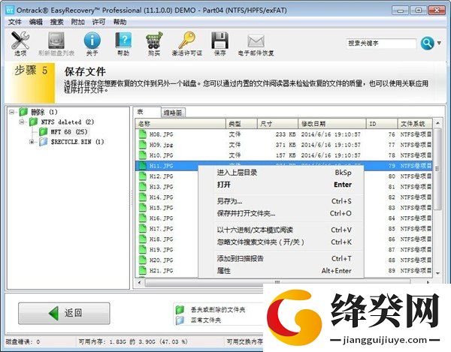Screen dimensions: 451x352
Task: Open the 电子邮件恢复 envelope icon
Action: [x=256, y=41]
